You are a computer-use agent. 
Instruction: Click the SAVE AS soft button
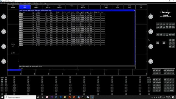(141, 7)
